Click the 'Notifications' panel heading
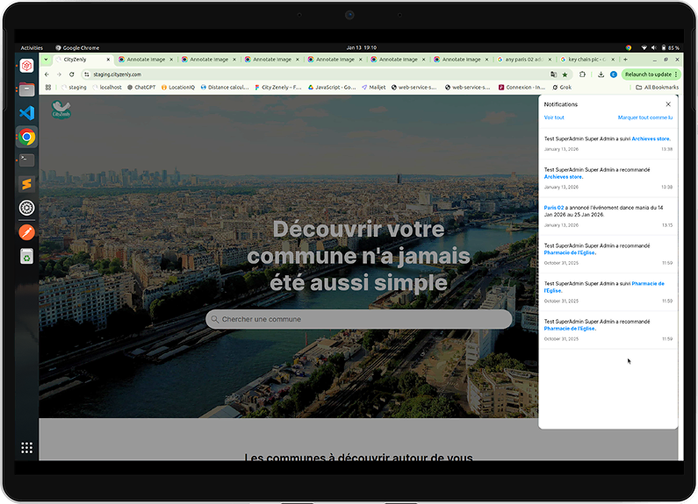698x504 pixels. [x=560, y=104]
